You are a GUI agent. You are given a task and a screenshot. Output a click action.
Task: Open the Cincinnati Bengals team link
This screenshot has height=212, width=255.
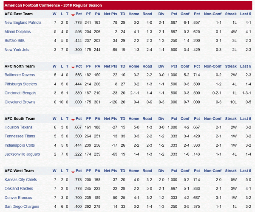click(x=20, y=93)
